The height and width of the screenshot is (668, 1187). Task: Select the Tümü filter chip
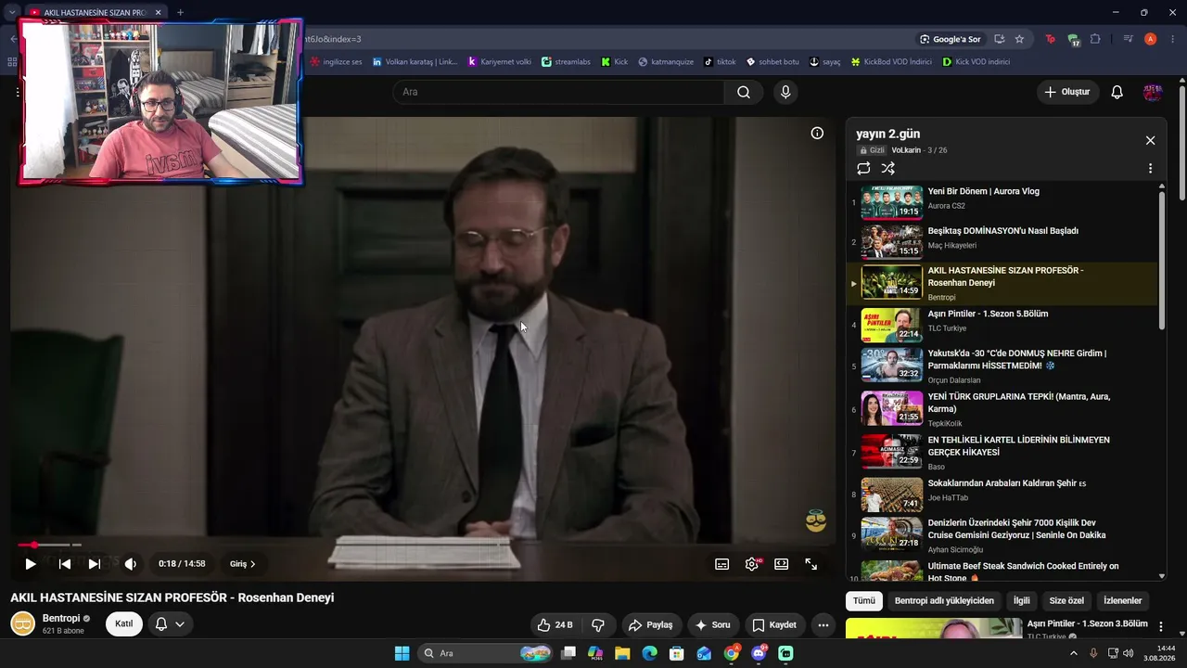[x=864, y=600]
